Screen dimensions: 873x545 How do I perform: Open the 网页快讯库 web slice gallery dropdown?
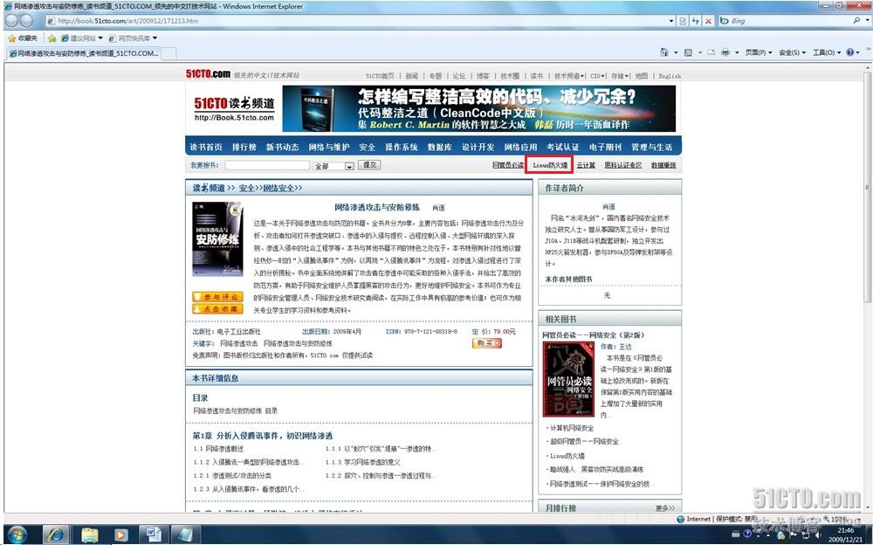[x=133, y=38]
